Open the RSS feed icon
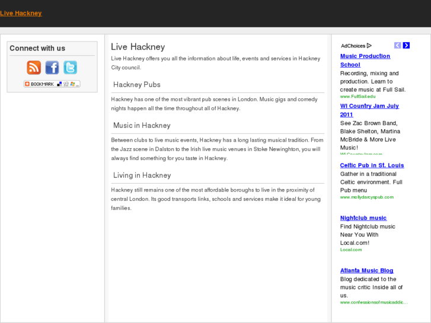The image size is (431, 323). point(34,68)
